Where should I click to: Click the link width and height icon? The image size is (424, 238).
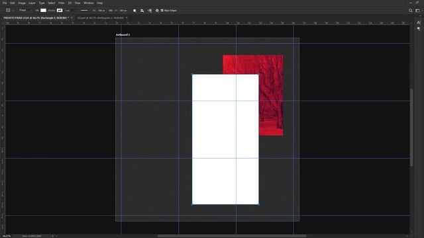click(x=111, y=11)
